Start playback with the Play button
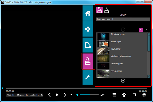Viewport: 153px width, 102px height. 57,95
